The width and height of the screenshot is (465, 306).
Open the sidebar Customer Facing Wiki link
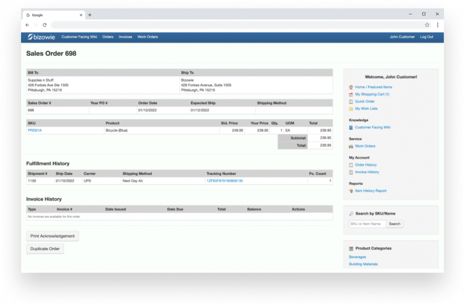coord(373,127)
